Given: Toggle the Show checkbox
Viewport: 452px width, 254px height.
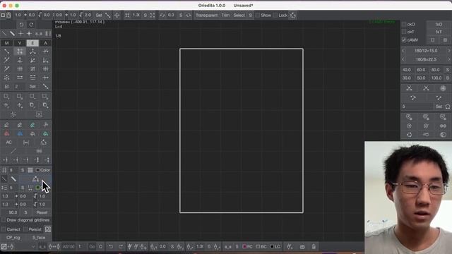Looking at the screenshot, I should tap(258, 16).
